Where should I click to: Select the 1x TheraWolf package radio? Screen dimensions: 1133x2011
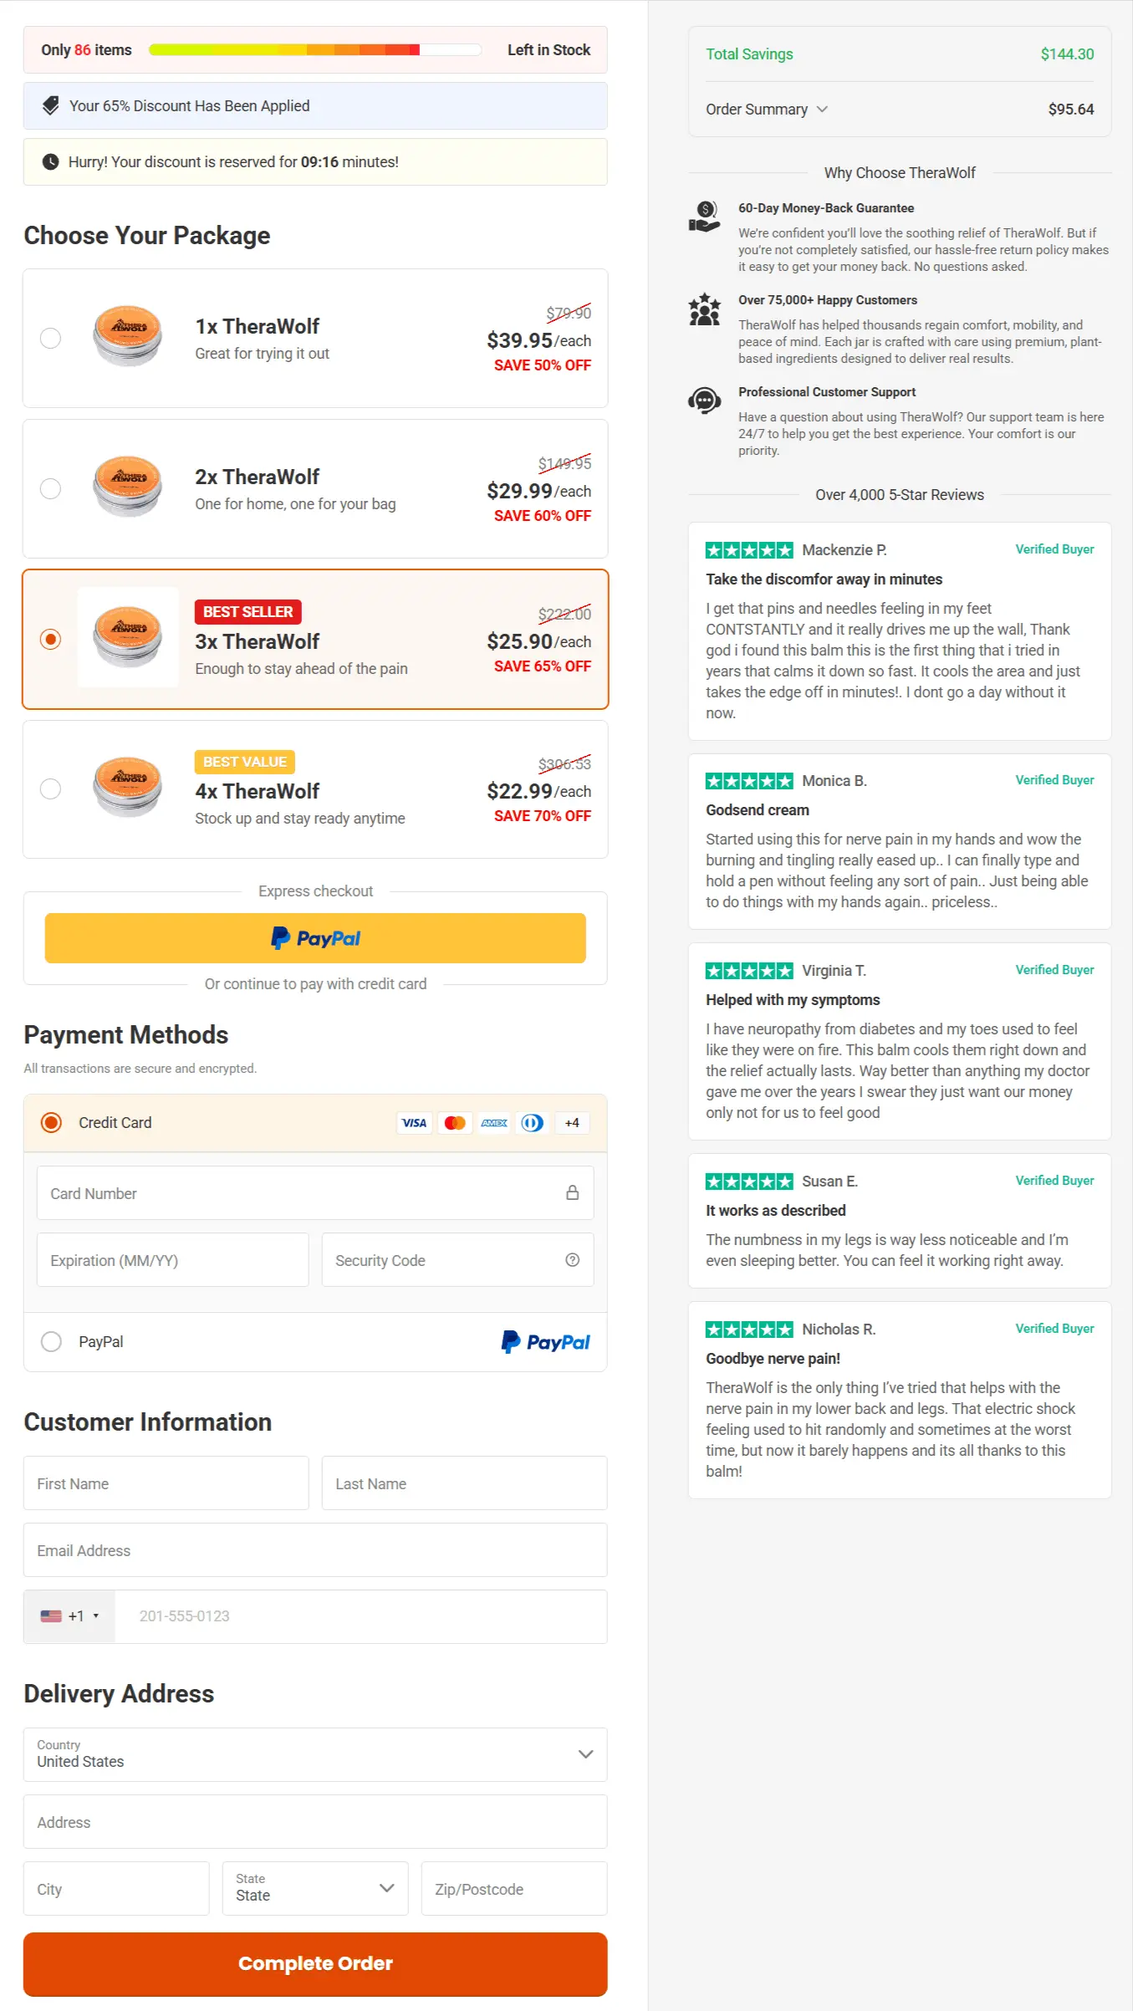click(51, 338)
